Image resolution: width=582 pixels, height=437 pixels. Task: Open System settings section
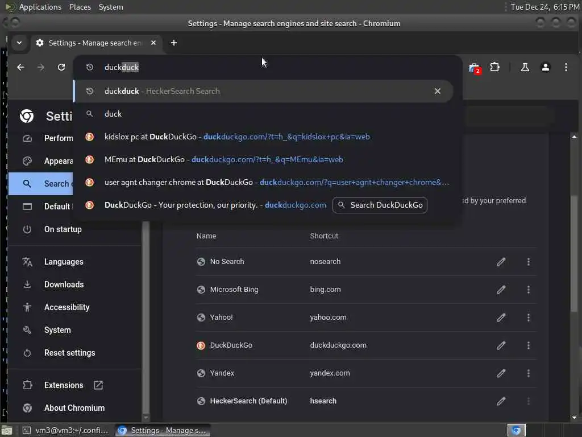(x=74, y=330)
